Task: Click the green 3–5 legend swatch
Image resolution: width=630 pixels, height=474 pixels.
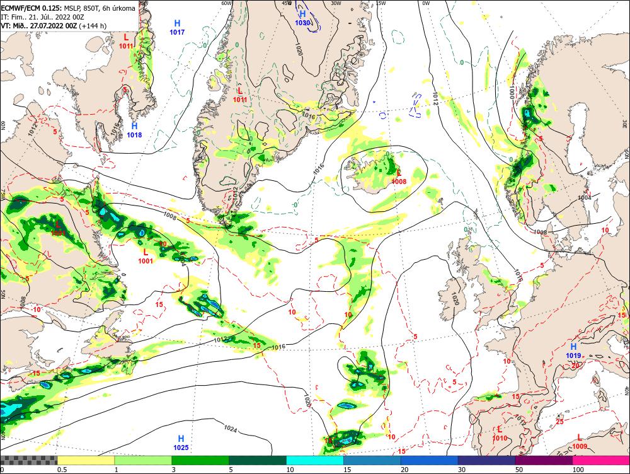Action: click(200, 460)
